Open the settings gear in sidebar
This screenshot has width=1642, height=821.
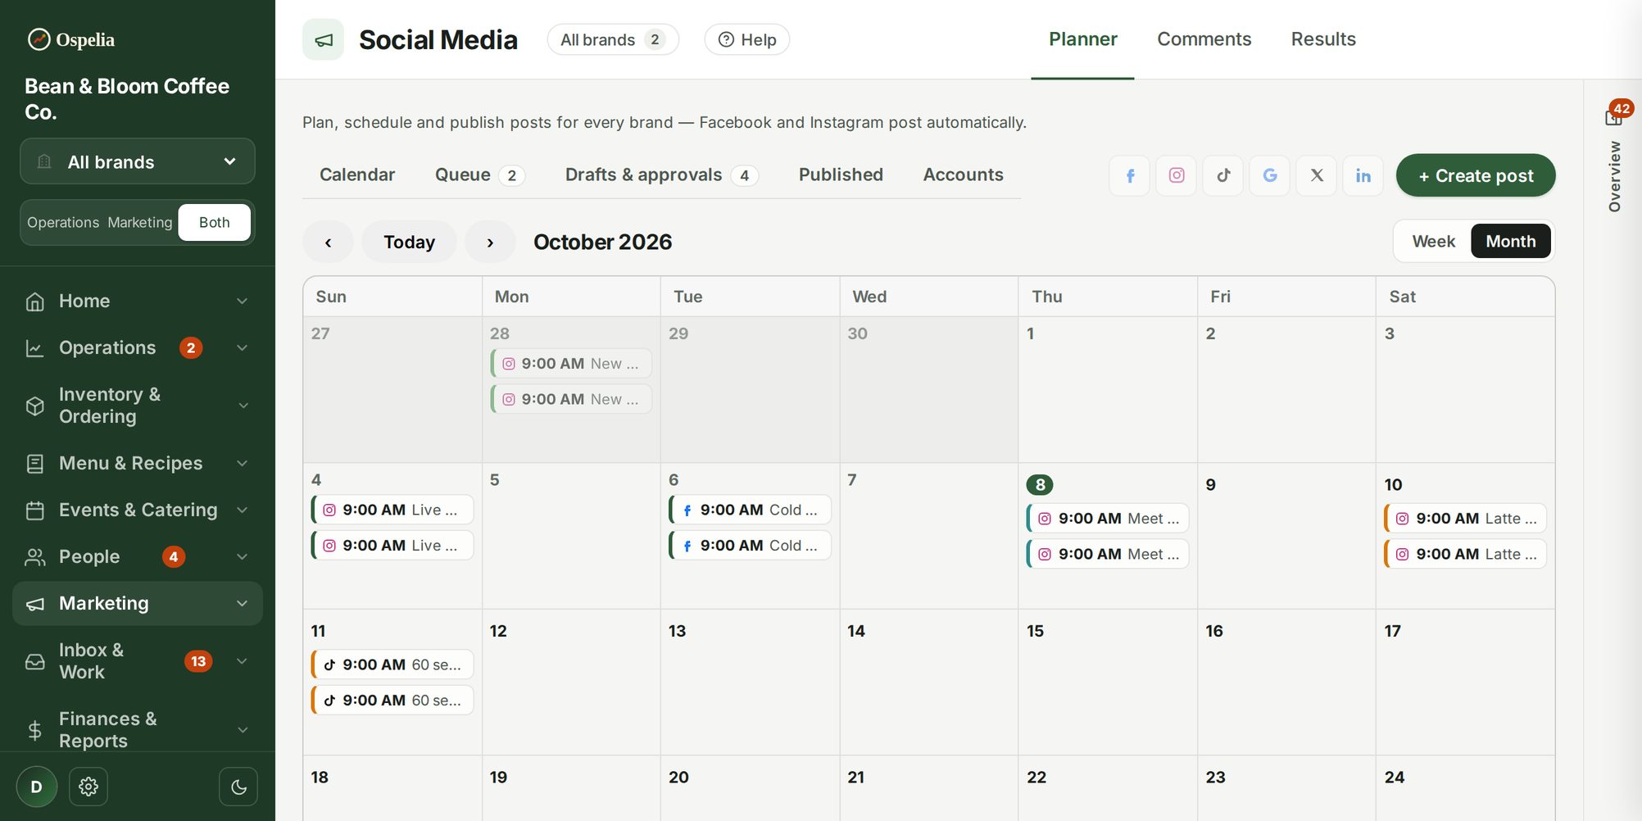tap(88, 787)
